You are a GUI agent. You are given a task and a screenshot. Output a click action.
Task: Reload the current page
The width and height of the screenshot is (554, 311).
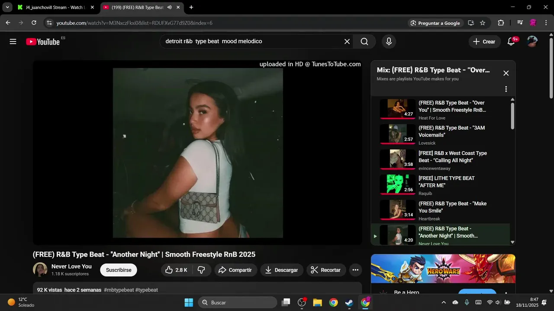[x=34, y=23]
